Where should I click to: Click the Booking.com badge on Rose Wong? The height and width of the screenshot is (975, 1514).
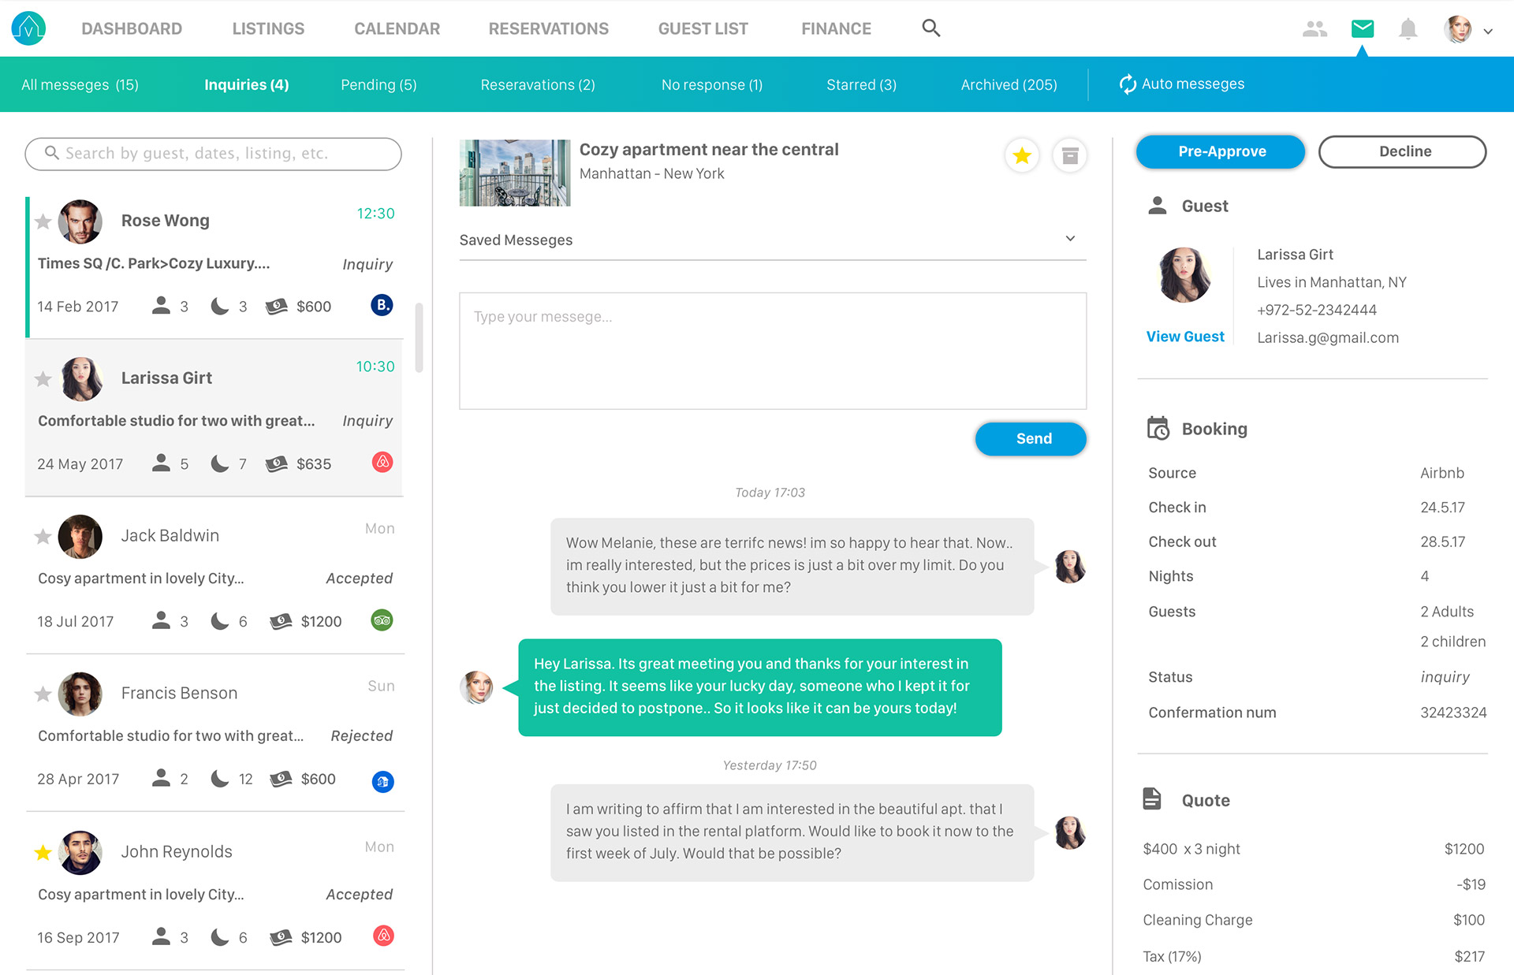382,305
